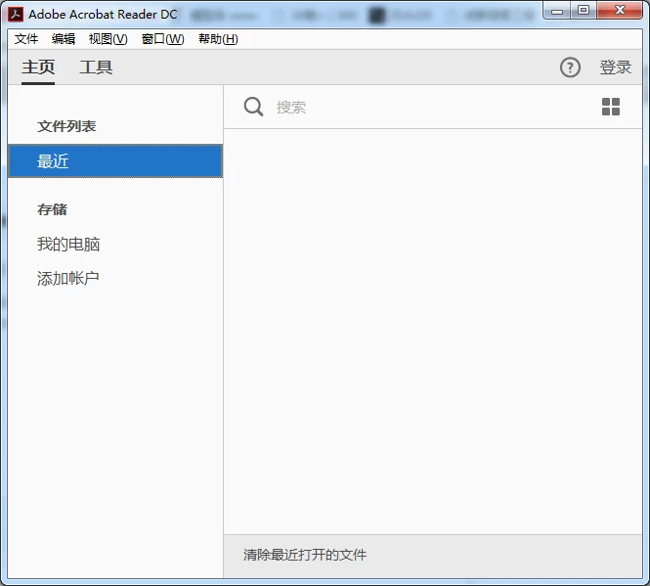650x586 pixels.
Task: Click the search magnifier icon
Action: 253,107
